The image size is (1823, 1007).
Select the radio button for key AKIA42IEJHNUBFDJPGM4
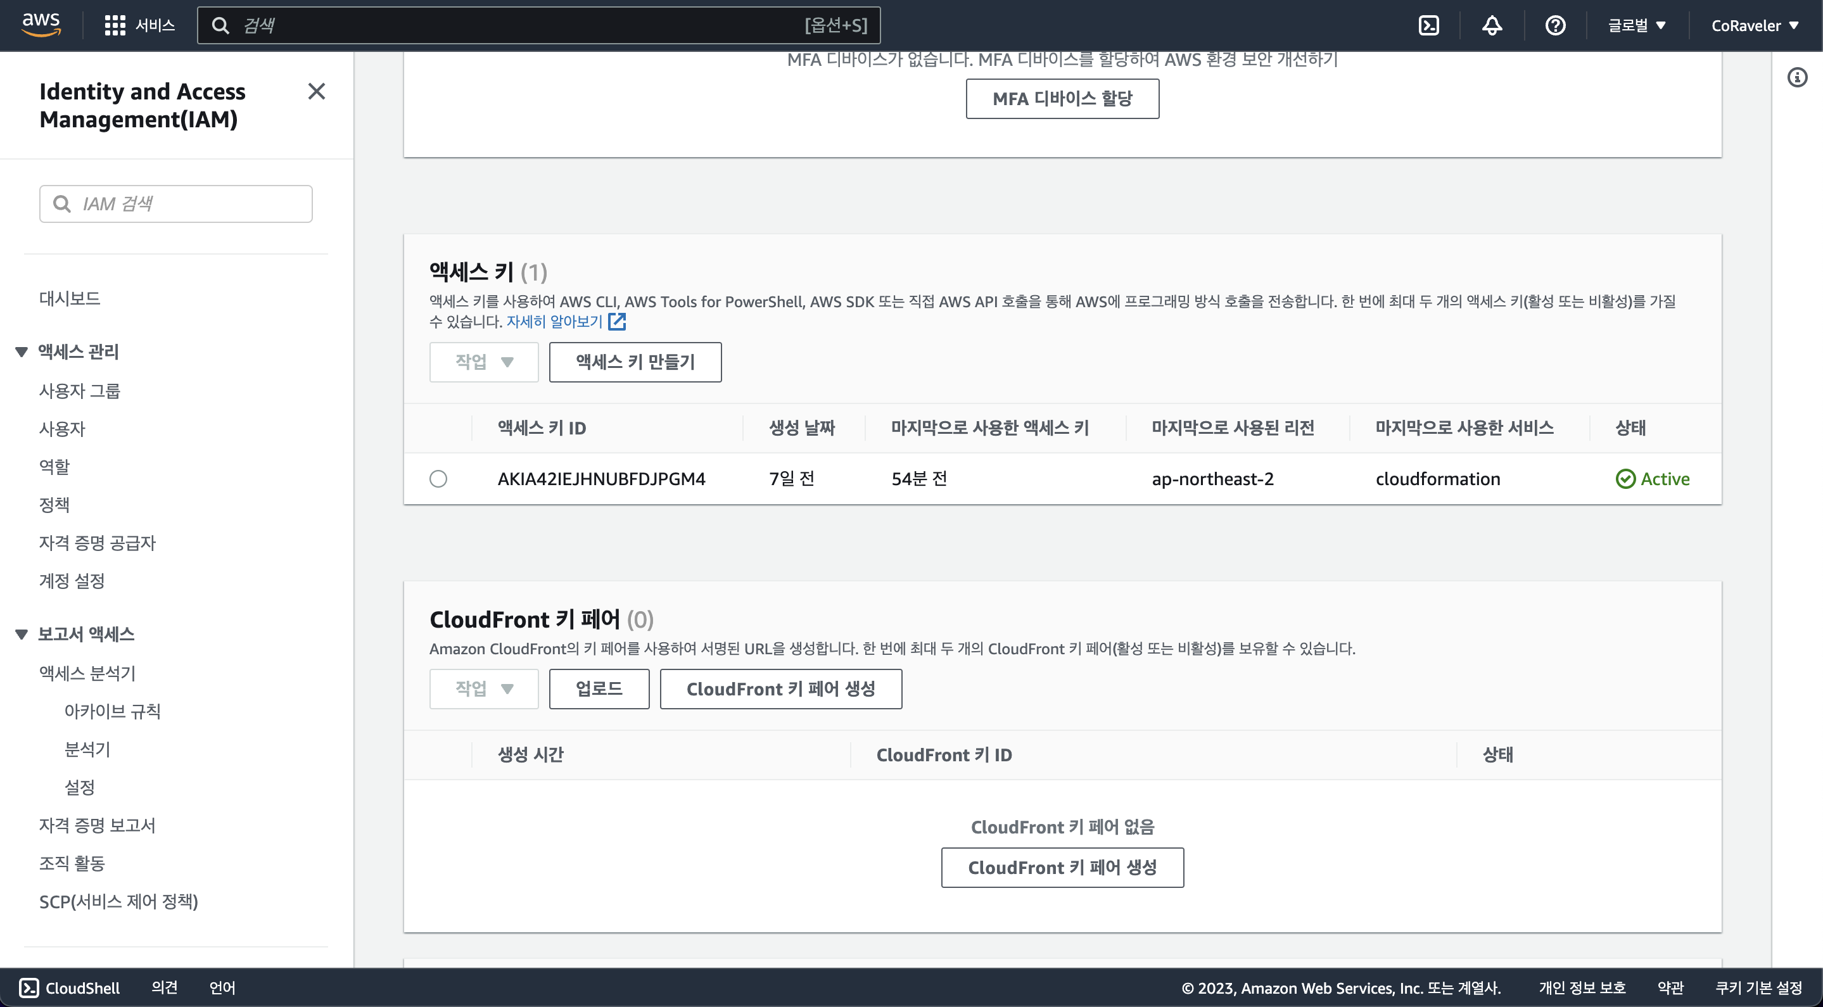pos(438,479)
